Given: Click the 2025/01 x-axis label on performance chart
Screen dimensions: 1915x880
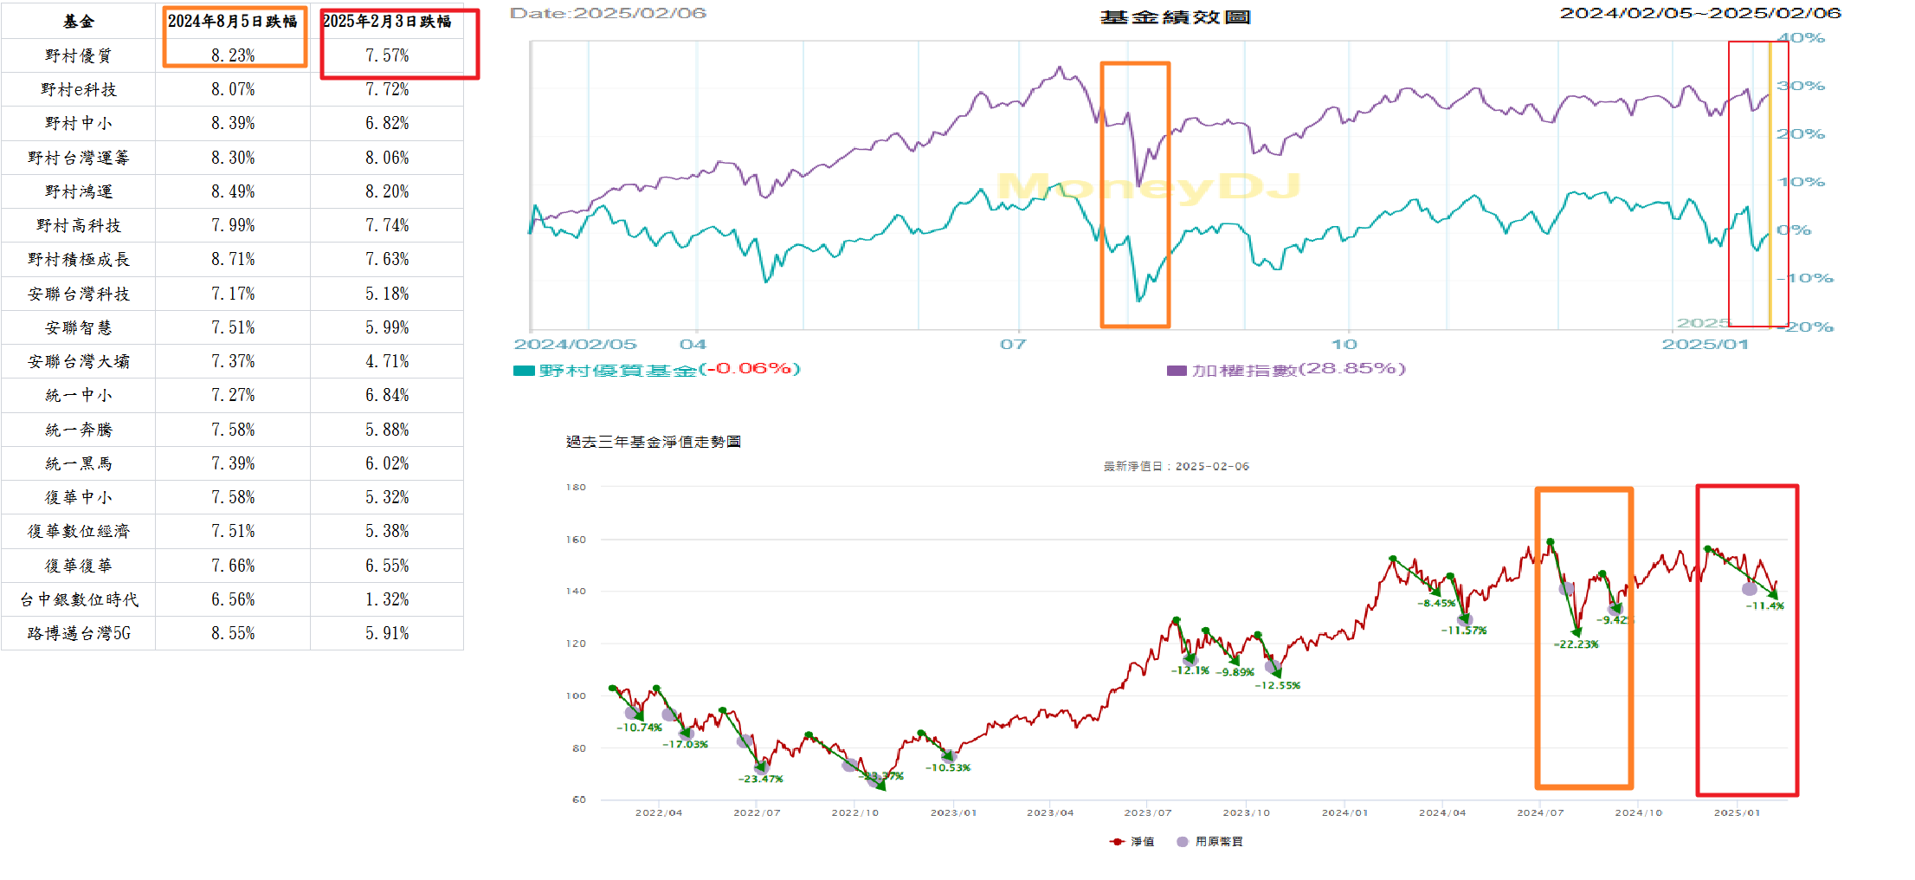Looking at the screenshot, I should [1705, 345].
